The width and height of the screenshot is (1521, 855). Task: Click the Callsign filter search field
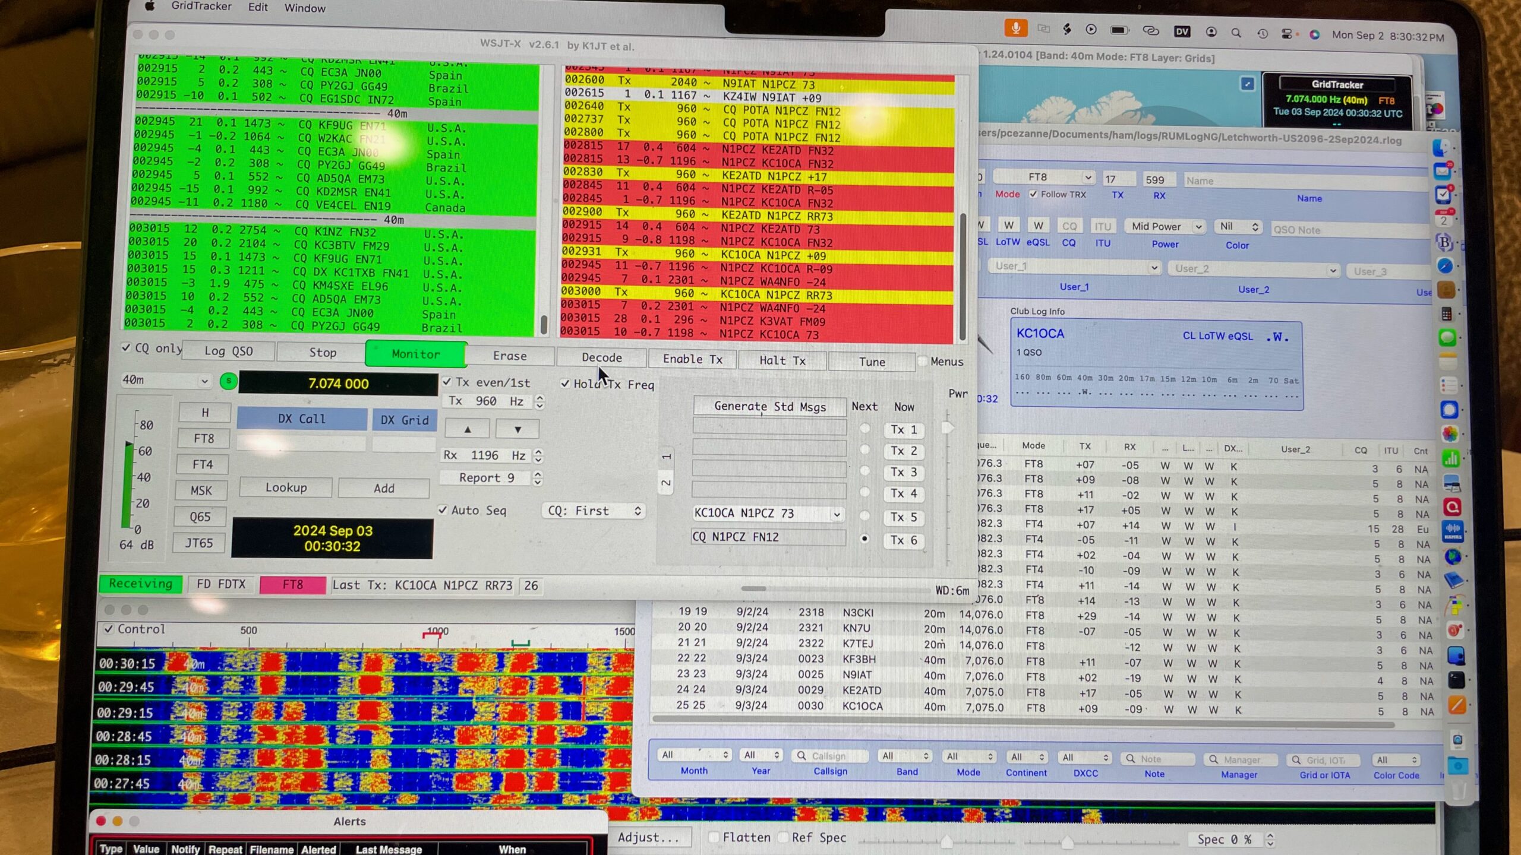(x=830, y=756)
